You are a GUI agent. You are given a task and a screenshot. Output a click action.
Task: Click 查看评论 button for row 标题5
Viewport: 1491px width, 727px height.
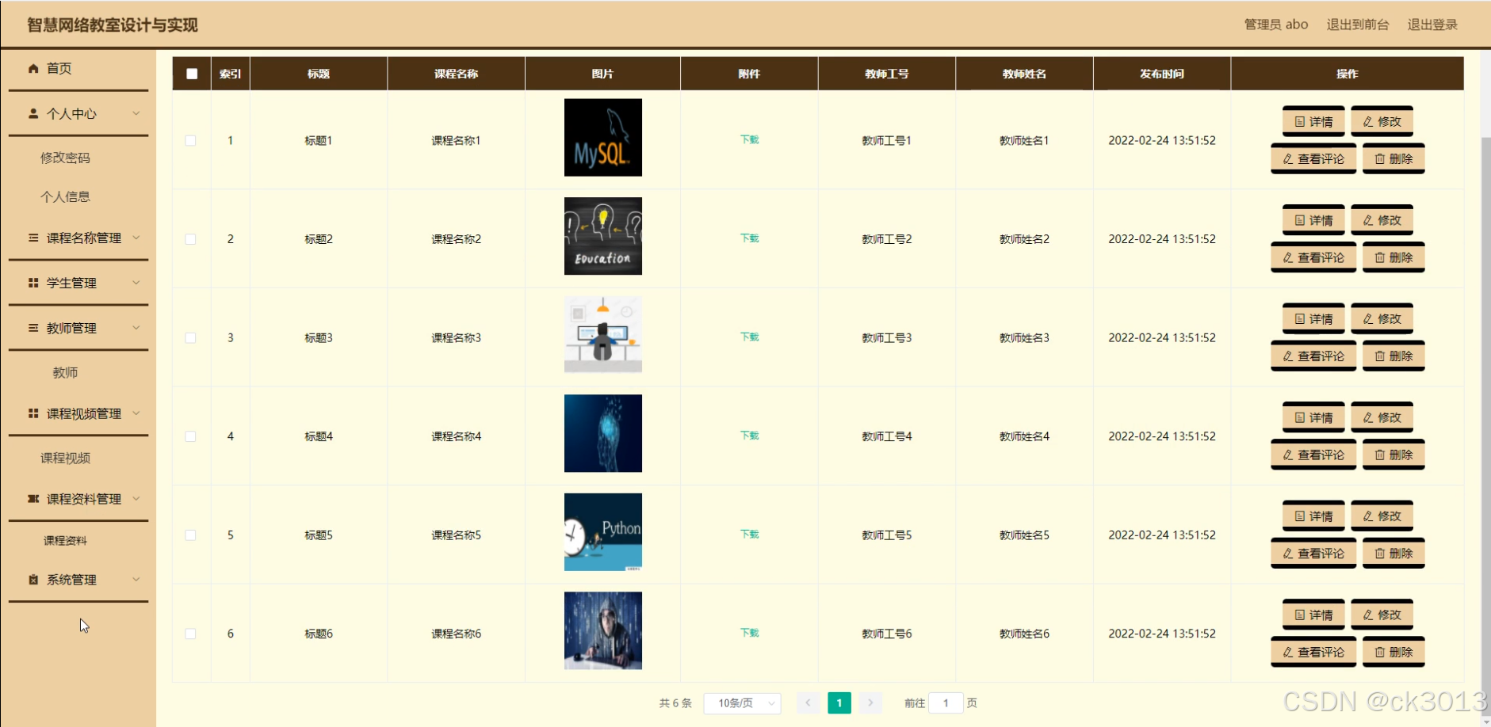coord(1313,554)
